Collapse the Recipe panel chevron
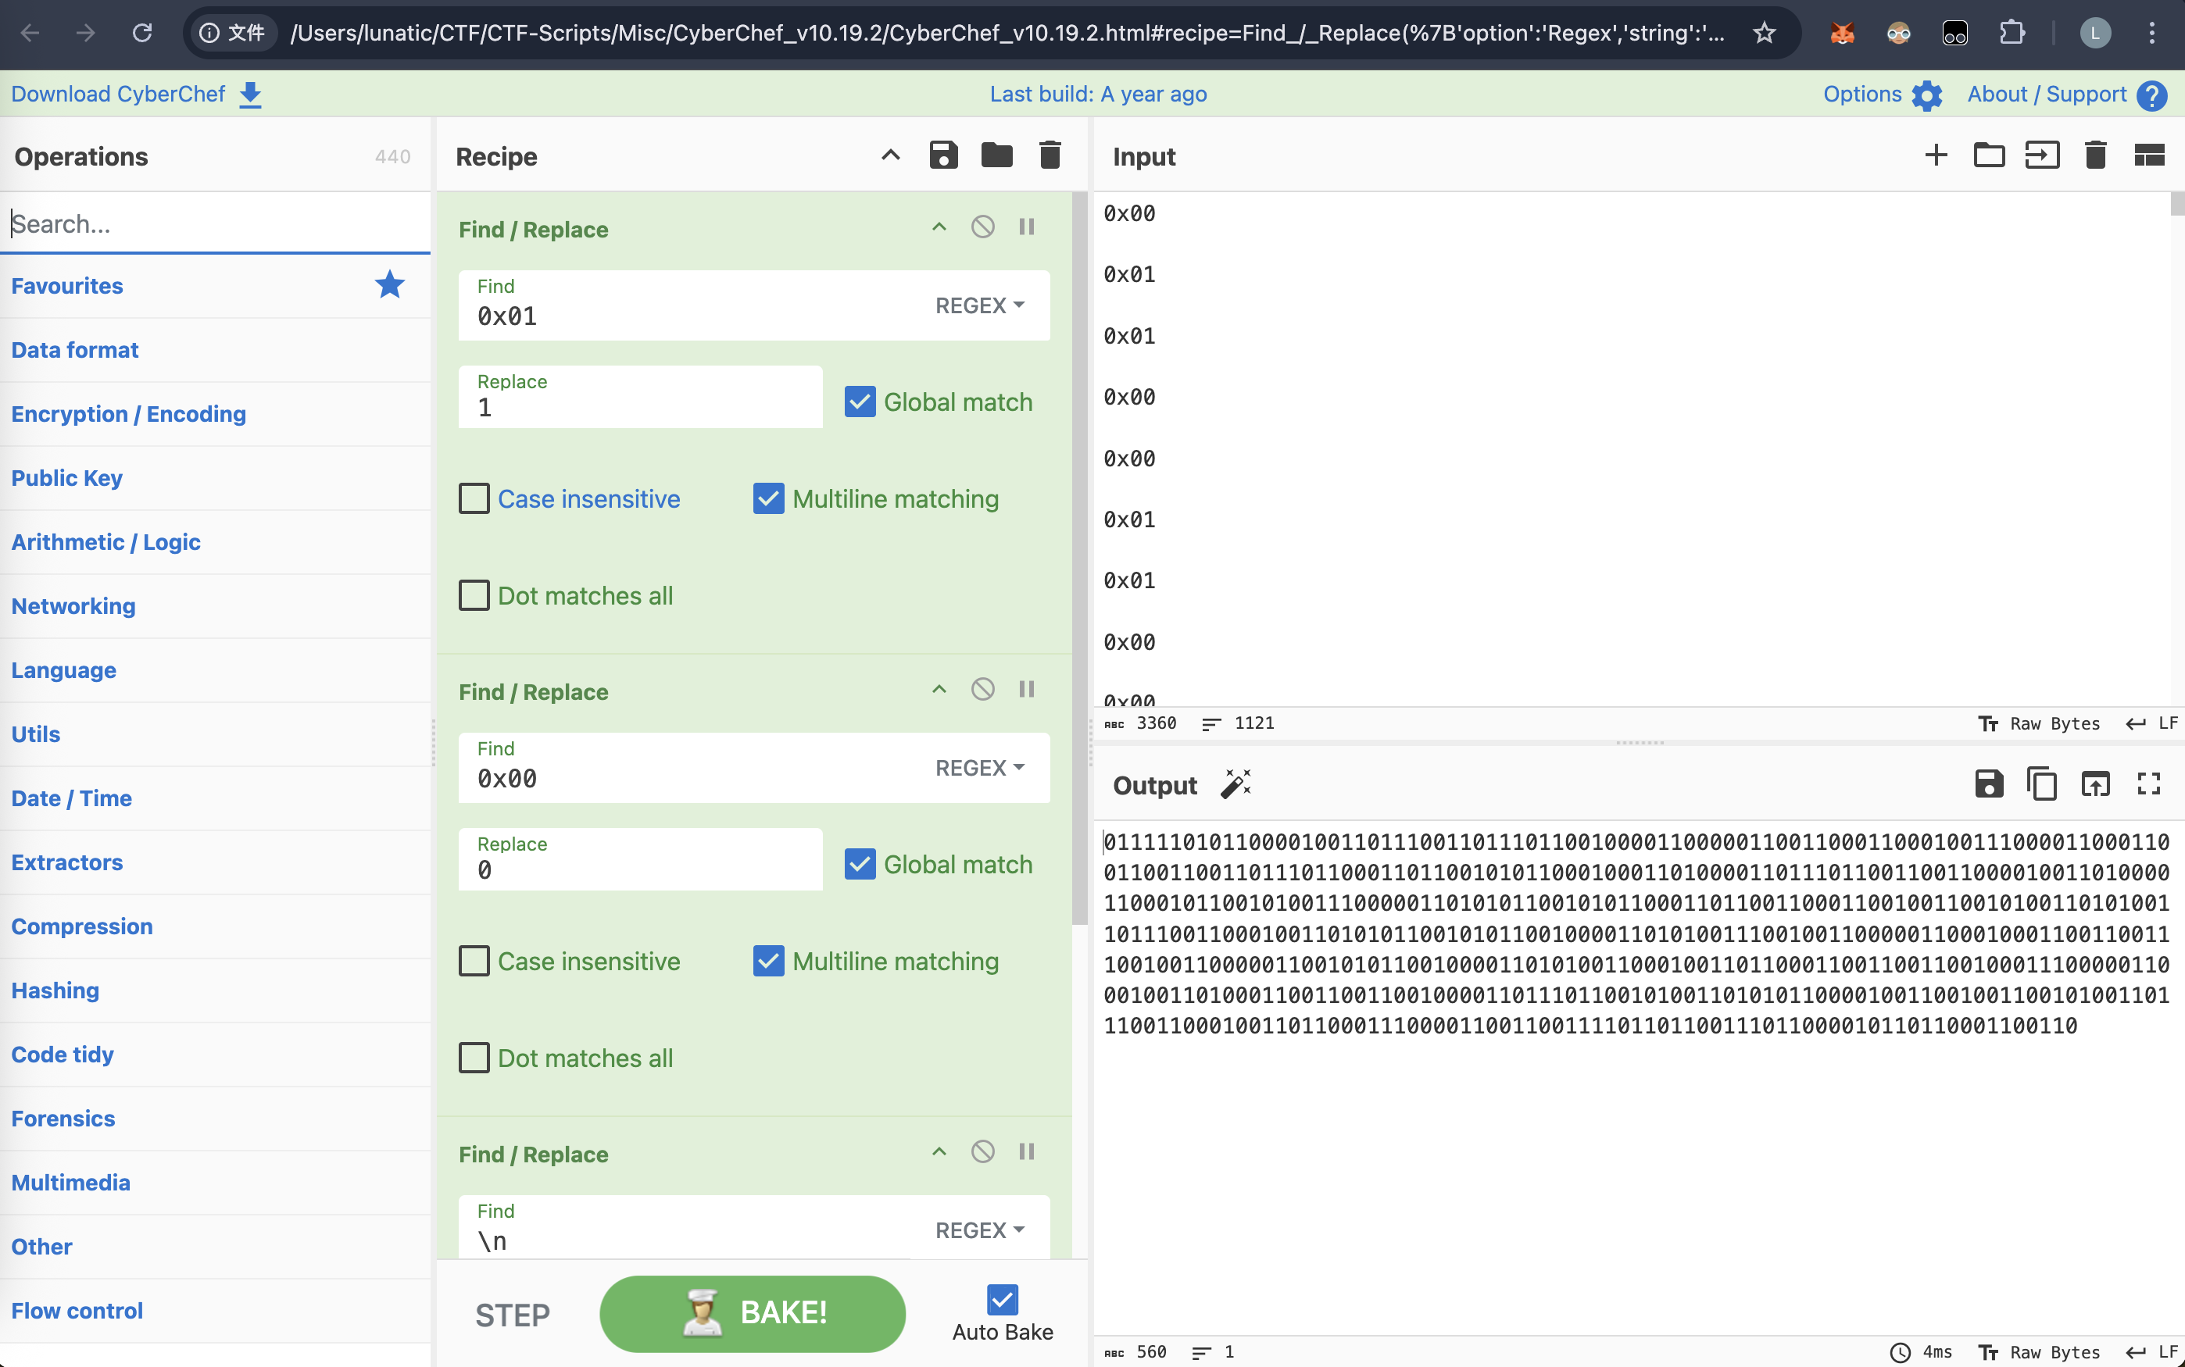 pos(890,155)
